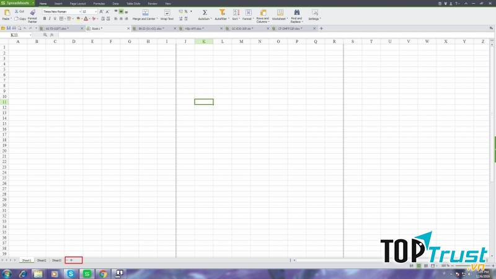The image size is (496, 279).
Task: Switch to the Sheet2 tab
Action: 42,260
